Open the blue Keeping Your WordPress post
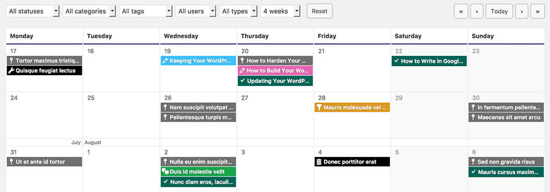Image resolution: width=550 pixels, height=192 pixels. [198, 61]
